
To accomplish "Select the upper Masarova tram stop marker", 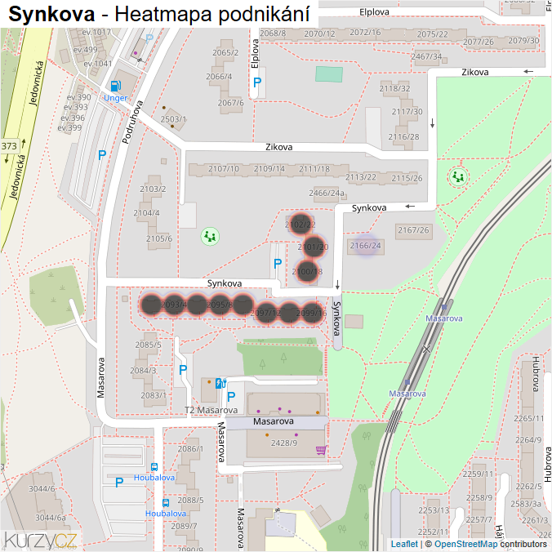I will pos(444,307).
